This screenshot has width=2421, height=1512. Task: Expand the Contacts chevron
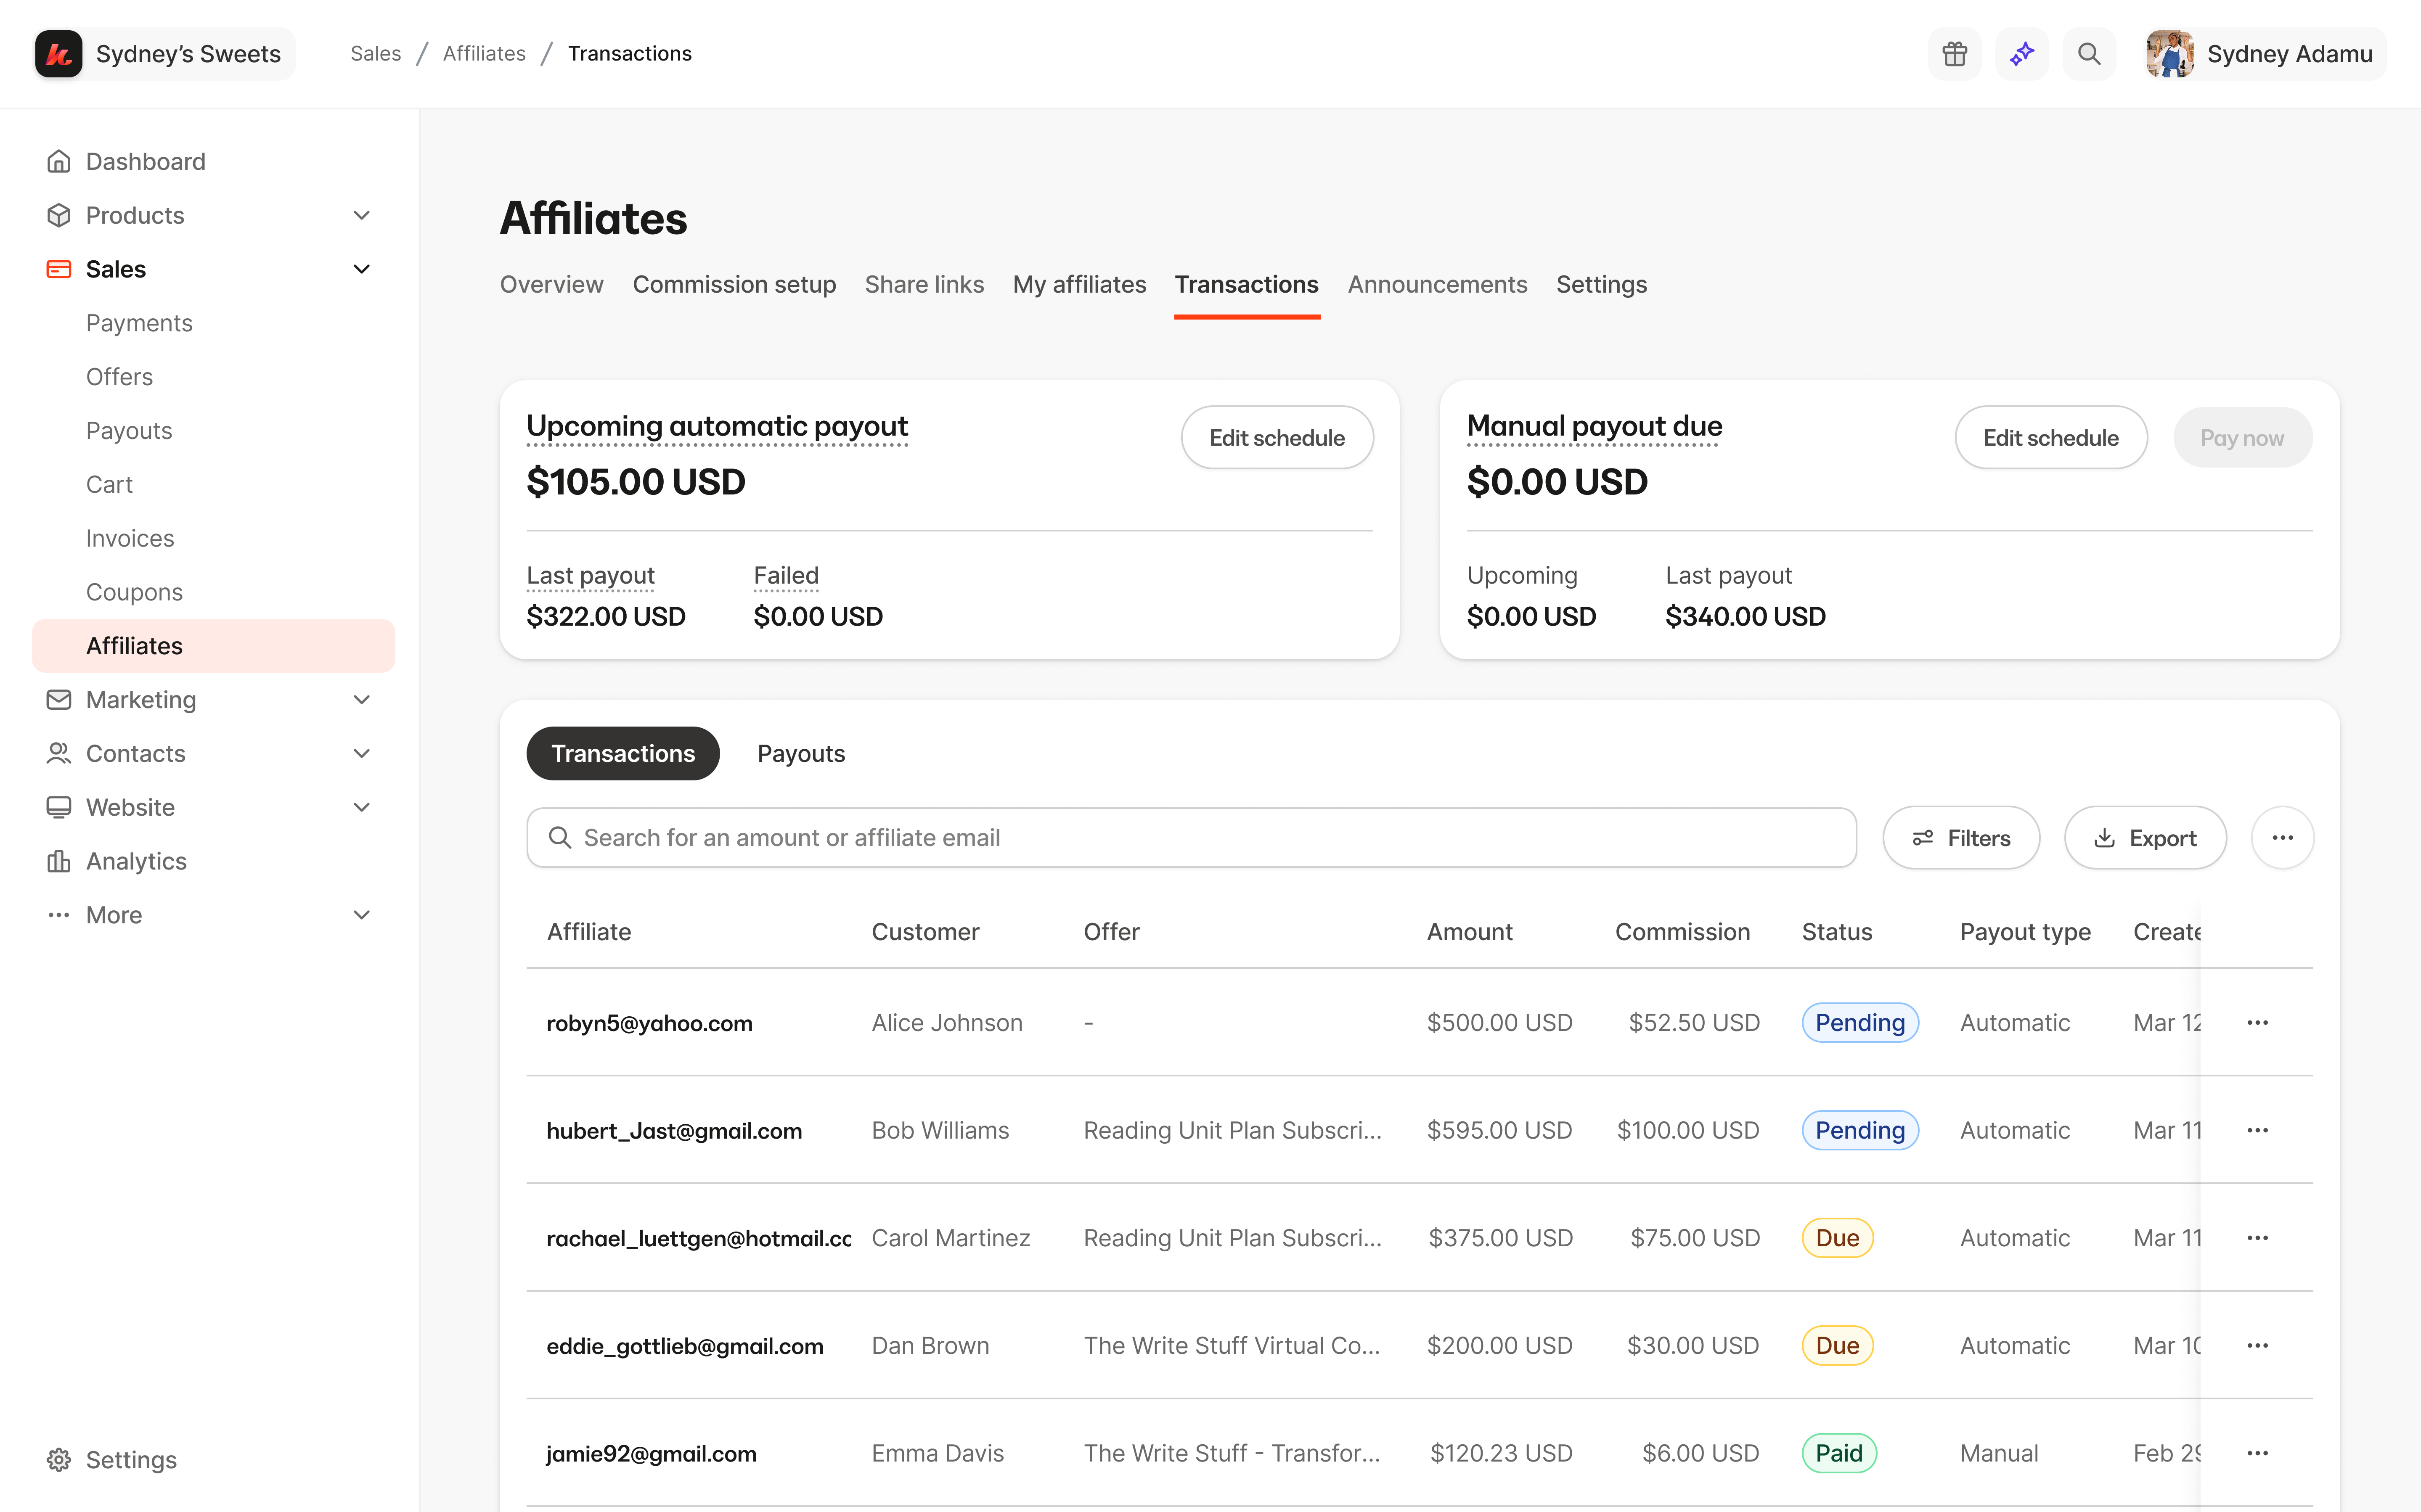362,754
